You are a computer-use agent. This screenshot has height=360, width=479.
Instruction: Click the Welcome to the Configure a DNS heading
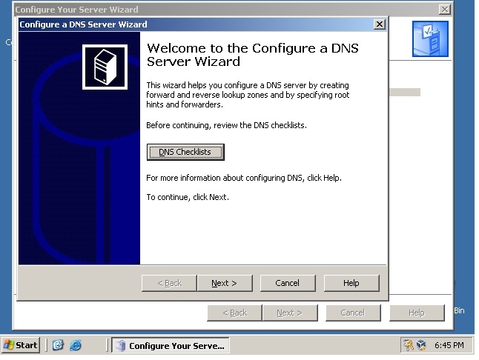tap(252, 55)
